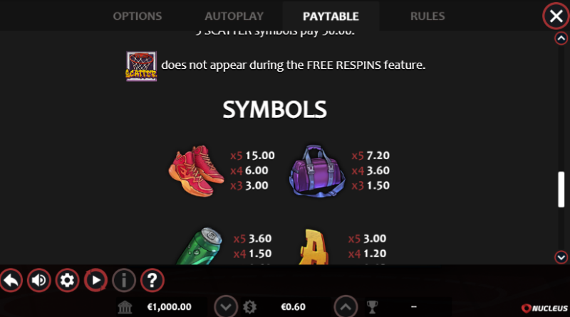This screenshot has height=317, width=570.
Task: Open the RULES tab
Action: point(427,16)
